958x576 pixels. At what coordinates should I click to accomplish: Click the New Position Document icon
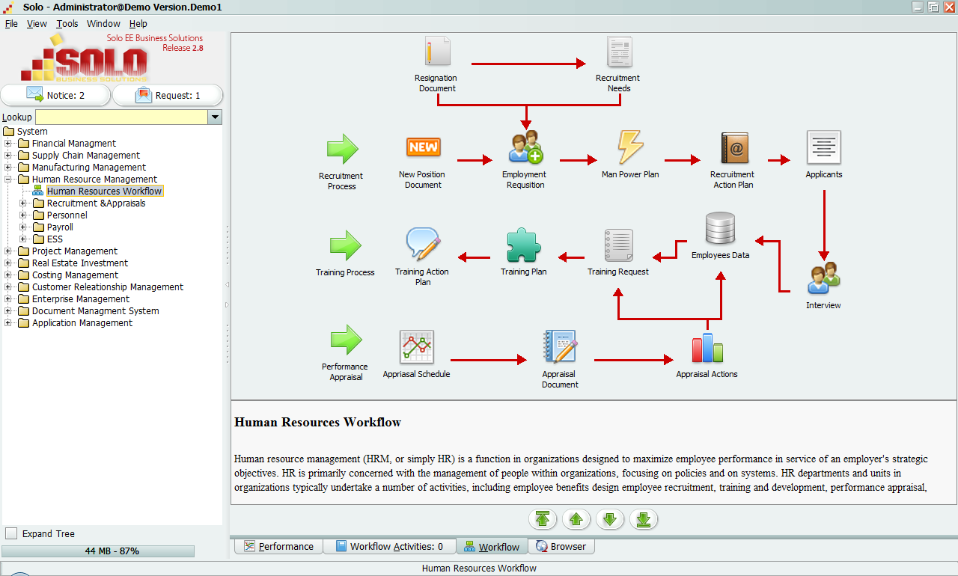pyautogui.click(x=423, y=147)
